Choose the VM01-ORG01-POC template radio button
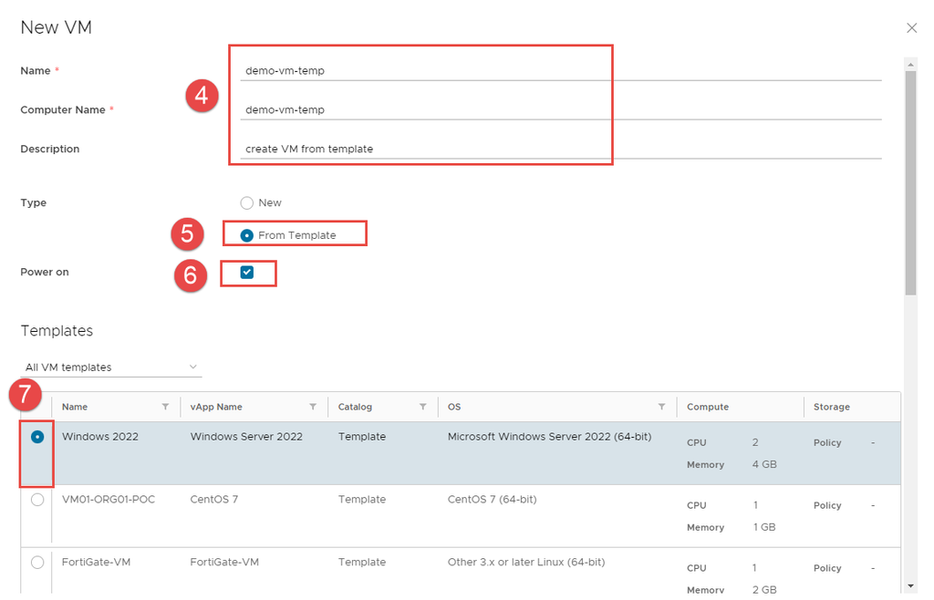 pos(37,500)
